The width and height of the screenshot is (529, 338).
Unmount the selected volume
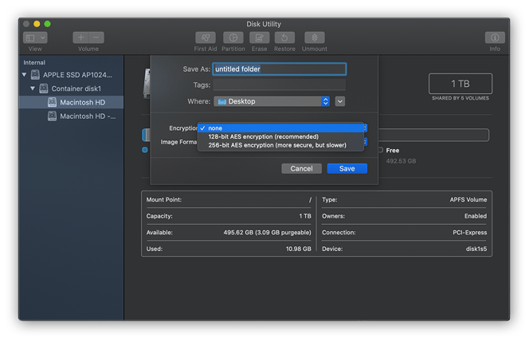(x=315, y=37)
